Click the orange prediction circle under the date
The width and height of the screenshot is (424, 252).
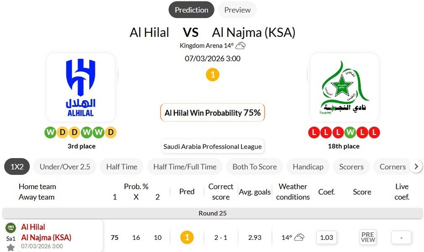pyautogui.click(x=213, y=75)
